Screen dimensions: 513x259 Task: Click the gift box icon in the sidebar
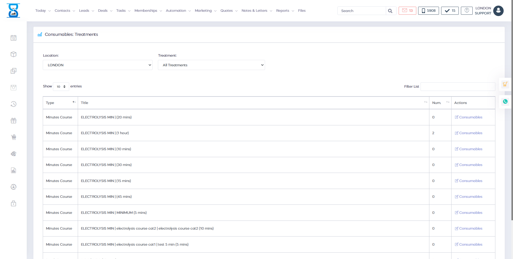click(13, 121)
